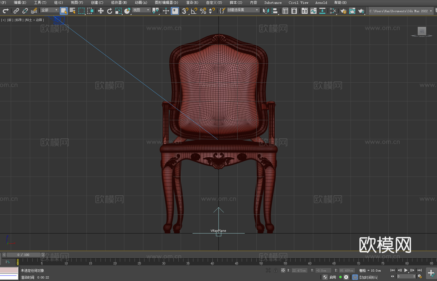Open reference coordinate system dropdown 视图
Image resolution: width=437 pixels, height=281 pixels.
[x=141, y=10]
